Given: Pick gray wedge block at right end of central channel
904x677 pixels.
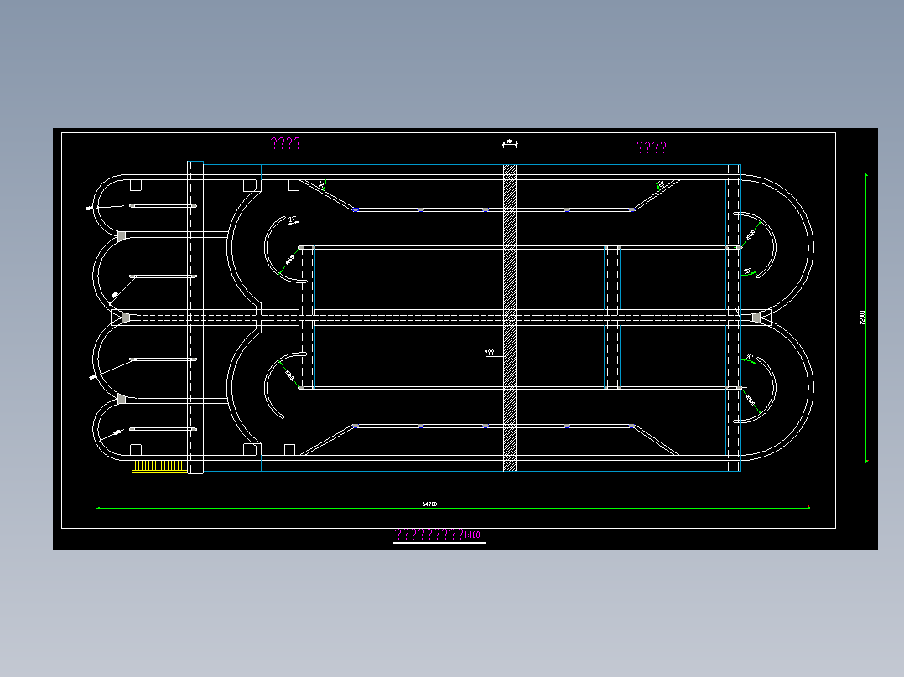Looking at the screenshot, I should coord(756,318).
